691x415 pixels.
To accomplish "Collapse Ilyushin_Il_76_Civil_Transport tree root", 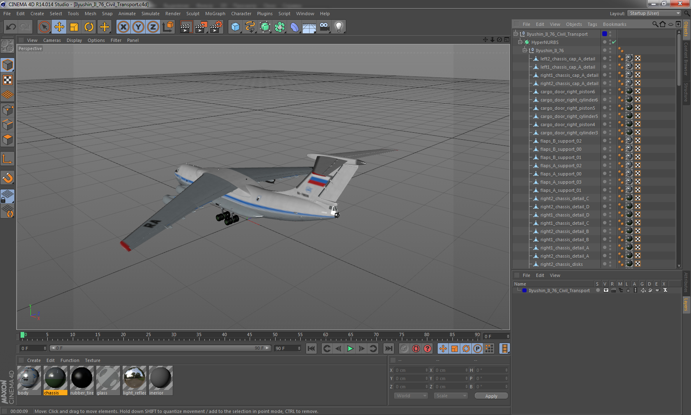I will tap(515, 34).
